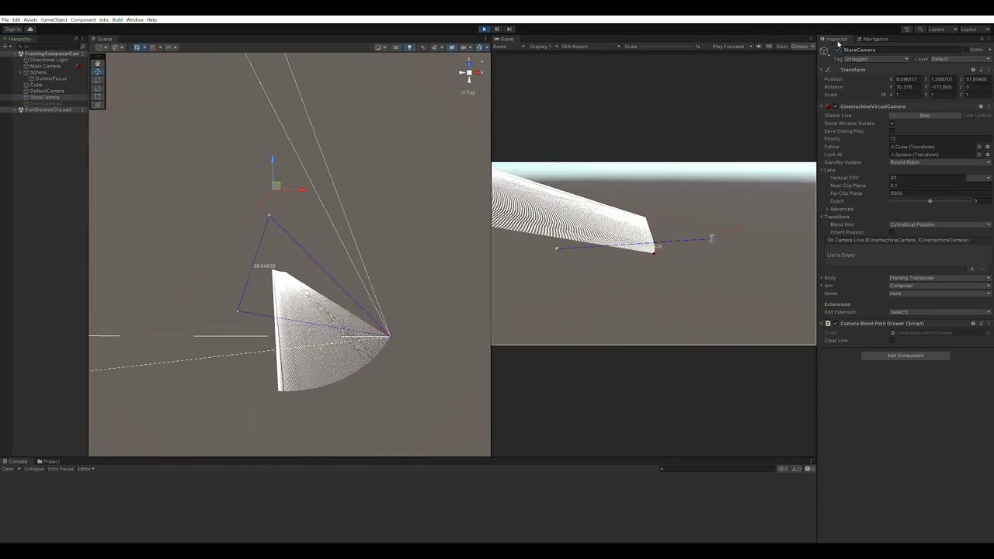
Task: Pause the game with the Pause button
Action: (x=496, y=29)
